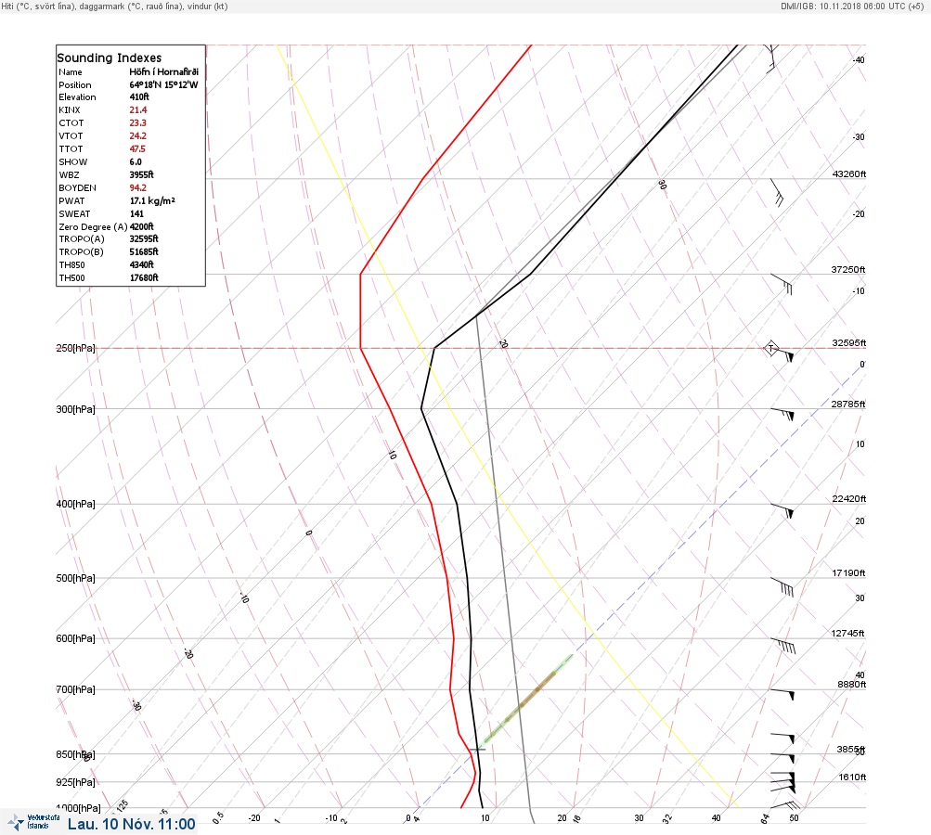This screenshot has height=835, width=931.
Task: Select the TH500 value 17680ft
Action: [x=144, y=277]
